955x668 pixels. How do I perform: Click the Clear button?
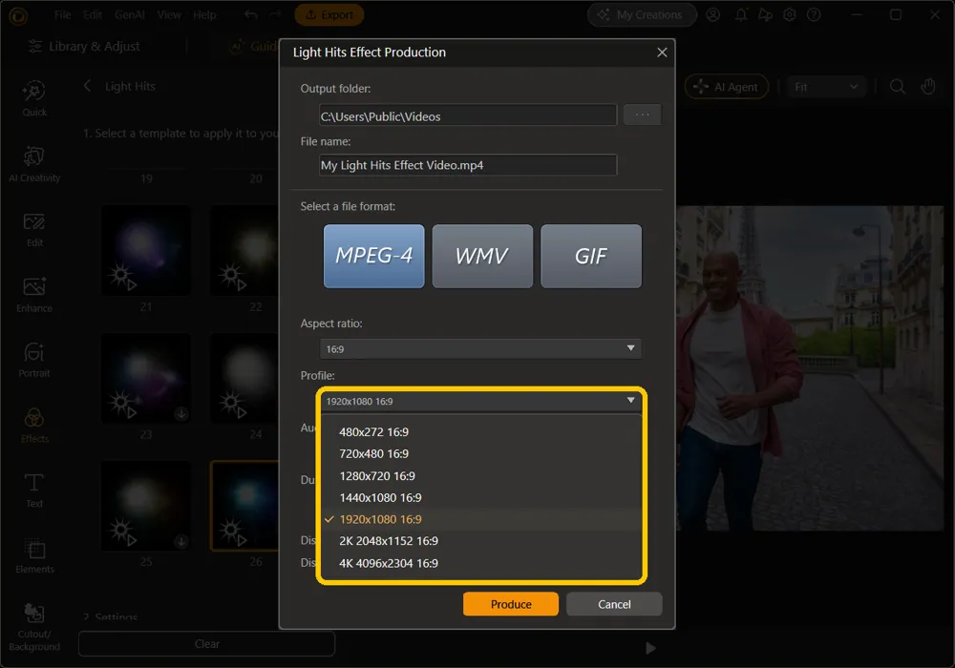[206, 643]
